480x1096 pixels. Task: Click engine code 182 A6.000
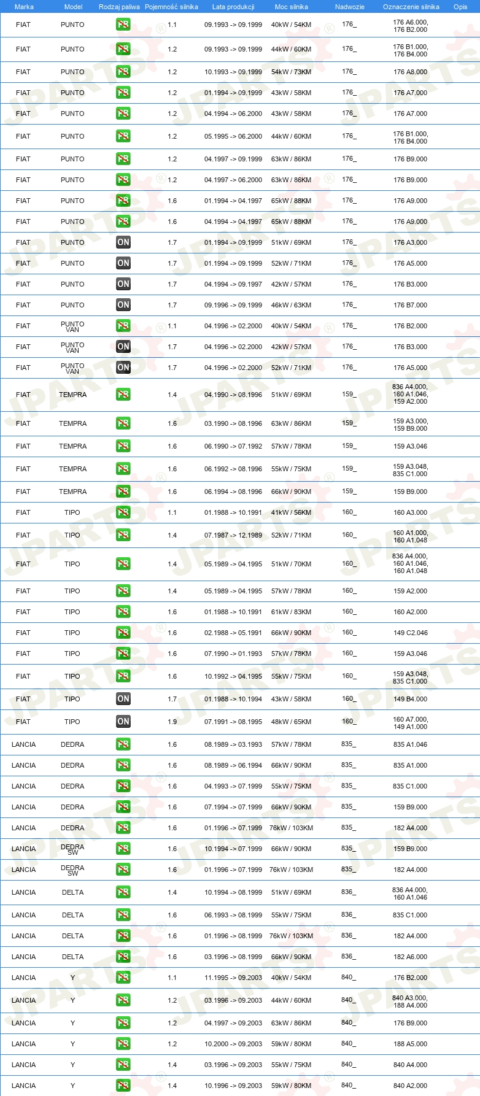411,957
